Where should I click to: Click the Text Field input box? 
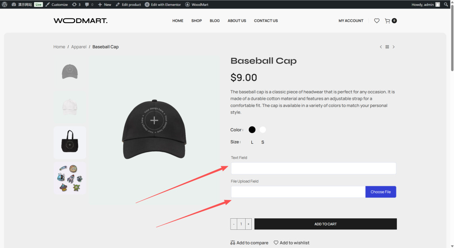coord(313,168)
